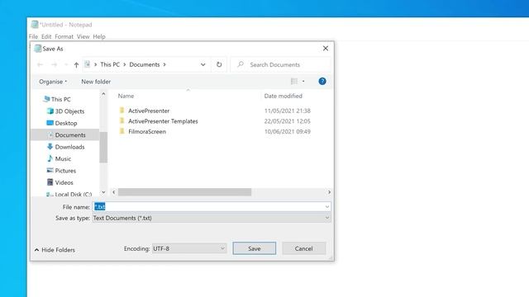Viewport: 529px width, 297px height.
Task: Go back with the left arrow
Action: (40, 64)
